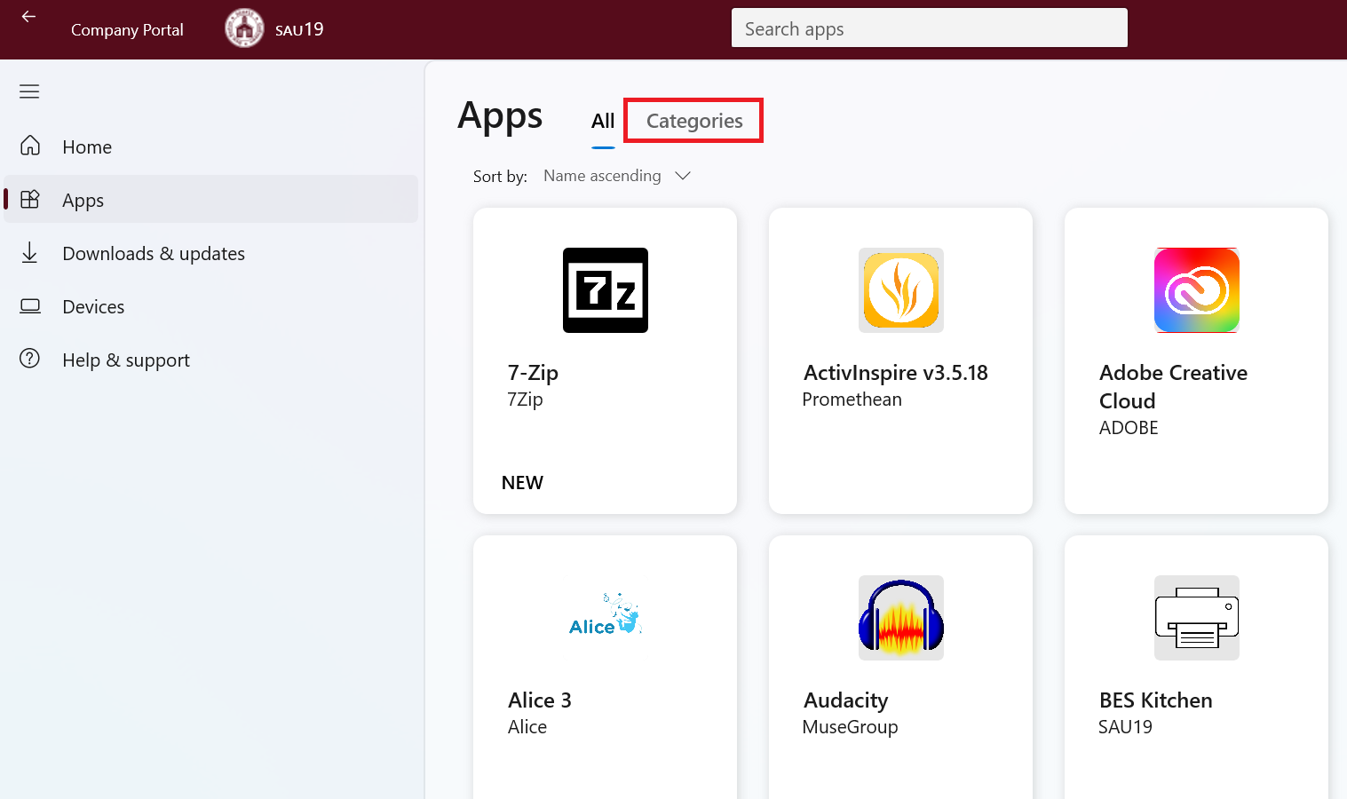Click the 7-Zip app icon
The height and width of the screenshot is (799, 1347).
[x=606, y=290]
